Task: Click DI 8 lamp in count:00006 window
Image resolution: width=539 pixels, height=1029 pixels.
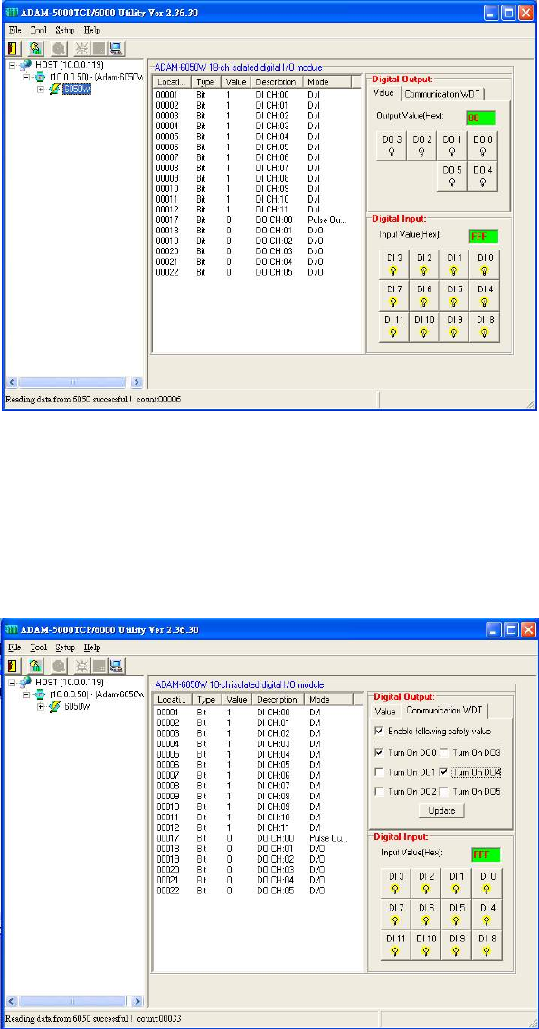Action: (485, 326)
